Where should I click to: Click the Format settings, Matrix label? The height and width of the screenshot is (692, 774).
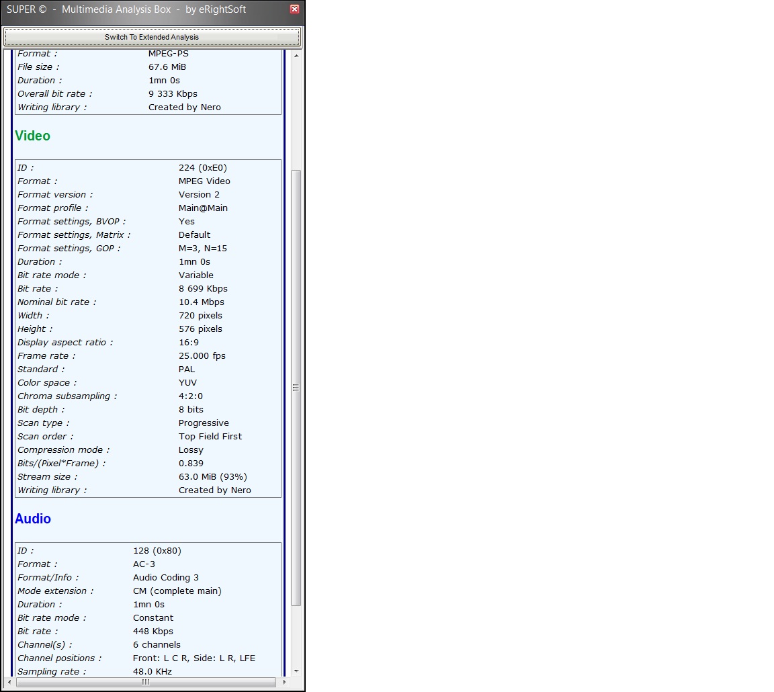point(74,235)
